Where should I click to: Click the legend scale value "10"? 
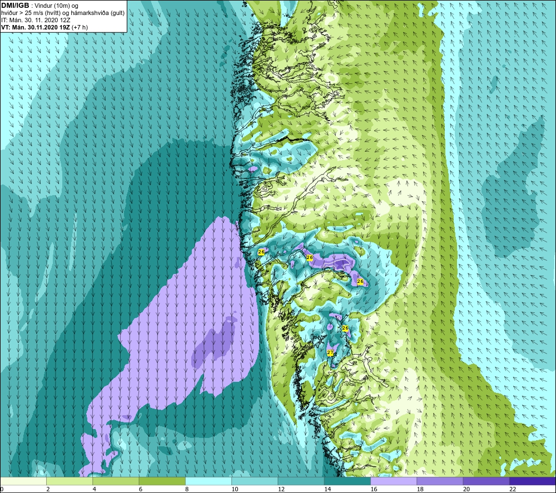235,489
